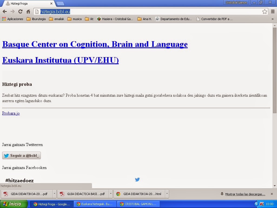Click the #hitzaedoez hashtag heading
The width and height of the screenshot is (277, 208).
pyautogui.click(x=19, y=180)
